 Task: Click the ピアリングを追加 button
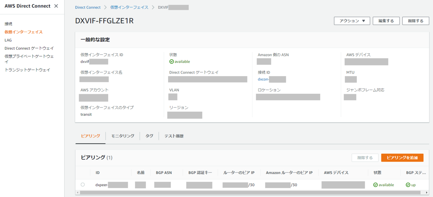(x=402, y=158)
